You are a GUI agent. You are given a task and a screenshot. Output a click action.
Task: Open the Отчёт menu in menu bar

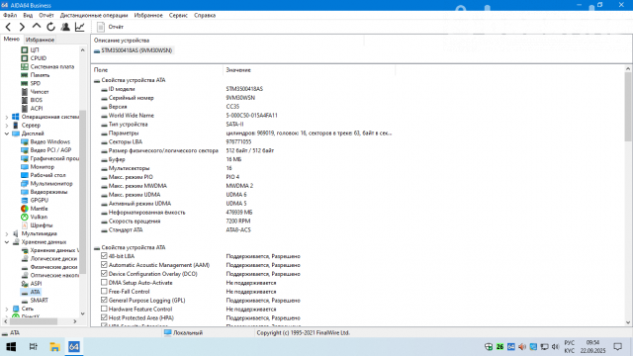(x=46, y=16)
